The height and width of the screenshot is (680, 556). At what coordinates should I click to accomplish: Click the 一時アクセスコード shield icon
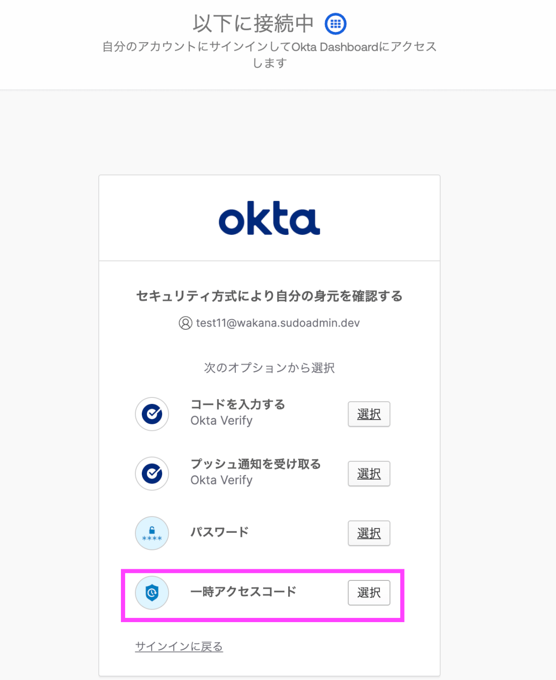point(152,592)
